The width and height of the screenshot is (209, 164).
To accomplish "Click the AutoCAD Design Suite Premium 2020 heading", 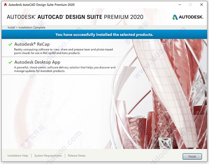I will tap(75, 17).
